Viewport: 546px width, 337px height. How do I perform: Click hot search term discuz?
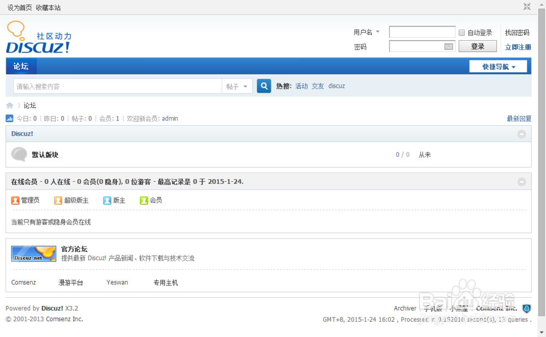click(x=336, y=86)
